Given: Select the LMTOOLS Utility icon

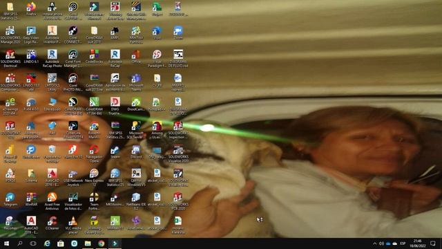Looking at the screenshot, I should tap(52, 82).
